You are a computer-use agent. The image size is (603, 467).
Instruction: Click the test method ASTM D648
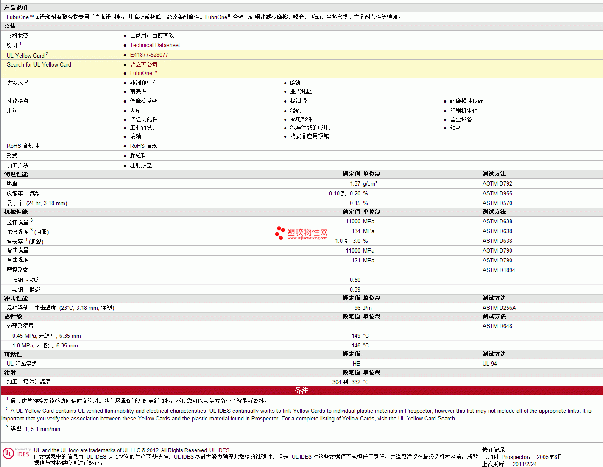[x=497, y=326]
